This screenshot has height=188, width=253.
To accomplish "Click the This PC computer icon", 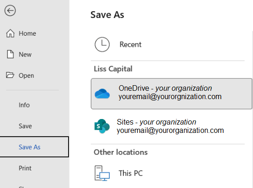I will tap(102, 173).
